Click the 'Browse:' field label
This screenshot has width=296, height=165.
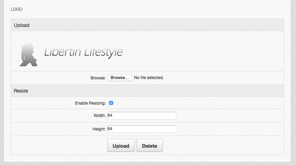tap(98, 78)
